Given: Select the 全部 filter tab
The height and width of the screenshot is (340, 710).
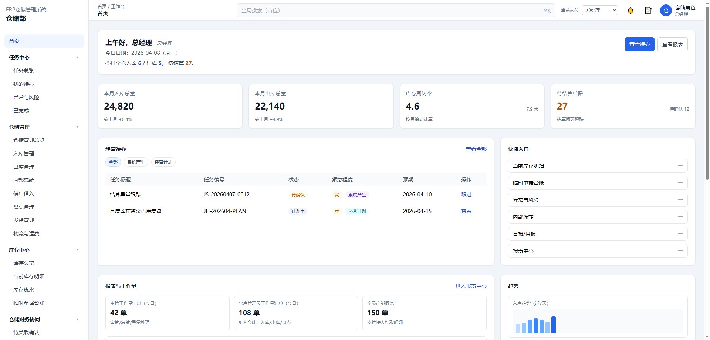Looking at the screenshot, I should tap(113, 162).
